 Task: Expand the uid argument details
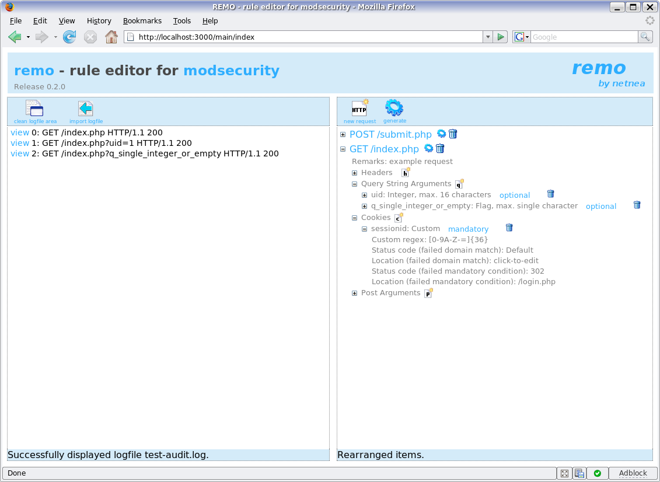coord(365,195)
